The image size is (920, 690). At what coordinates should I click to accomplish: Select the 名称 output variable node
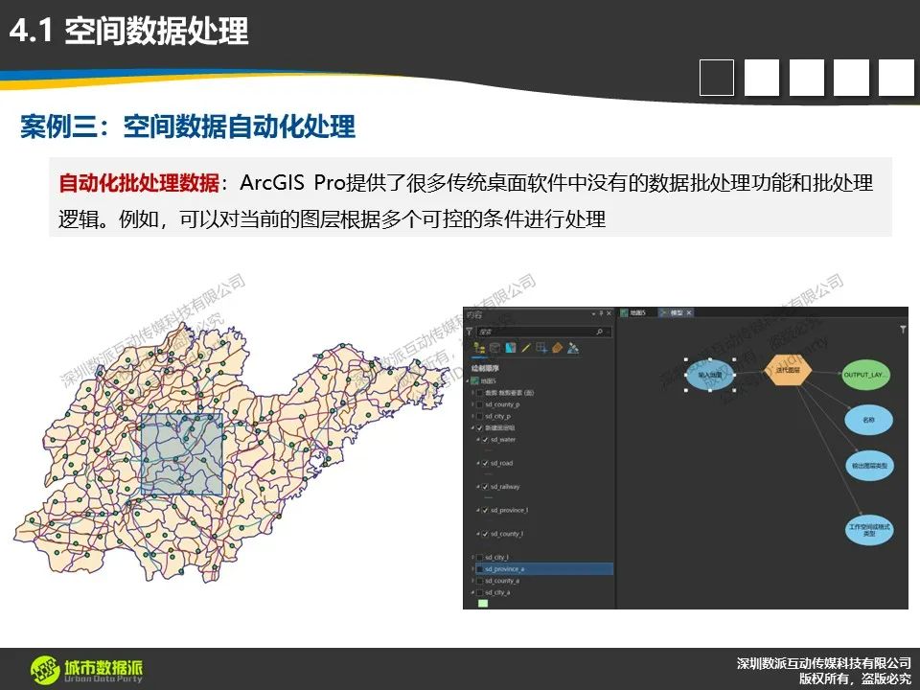[x=868, y=420]
